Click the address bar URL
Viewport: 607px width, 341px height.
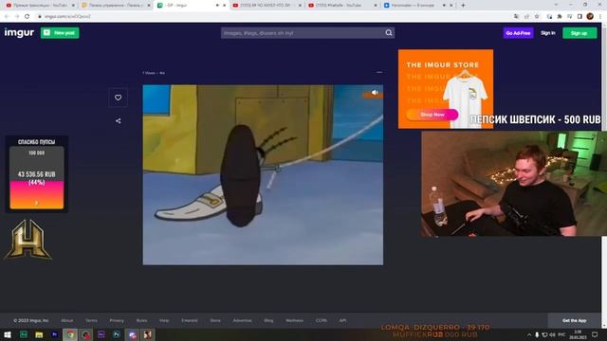[x=67, y=17]
